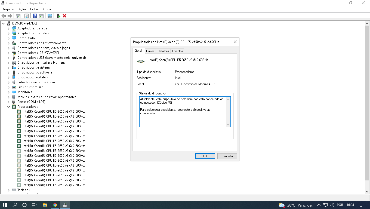Click the Controladores de armazenamento icon
The image size is (370, 209).
(14, 43)
